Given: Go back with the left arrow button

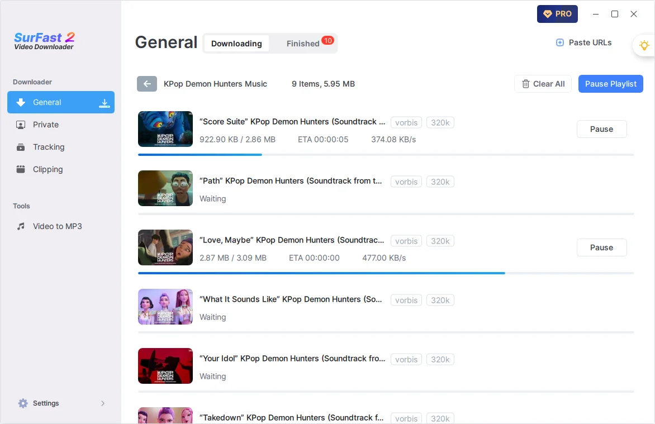Looking at the screenshot, I should pos(147,84).
